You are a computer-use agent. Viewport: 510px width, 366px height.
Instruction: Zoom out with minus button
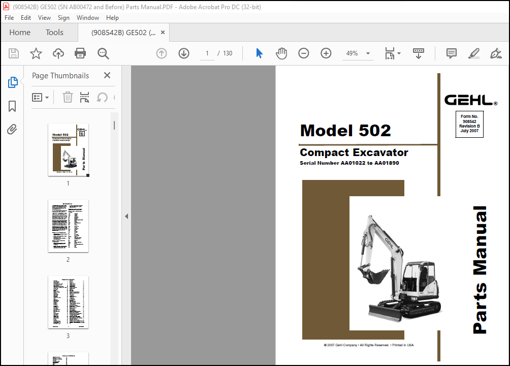pyautogui.click(x=303, y=53)
